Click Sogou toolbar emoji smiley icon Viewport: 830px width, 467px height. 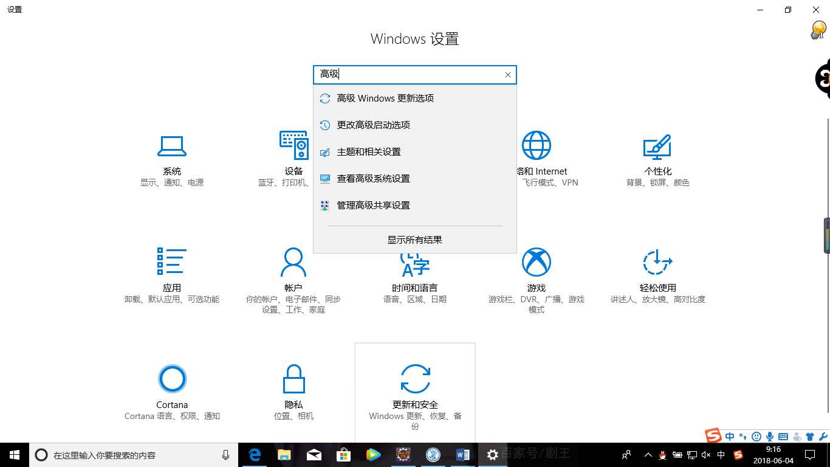pos(756,437)
